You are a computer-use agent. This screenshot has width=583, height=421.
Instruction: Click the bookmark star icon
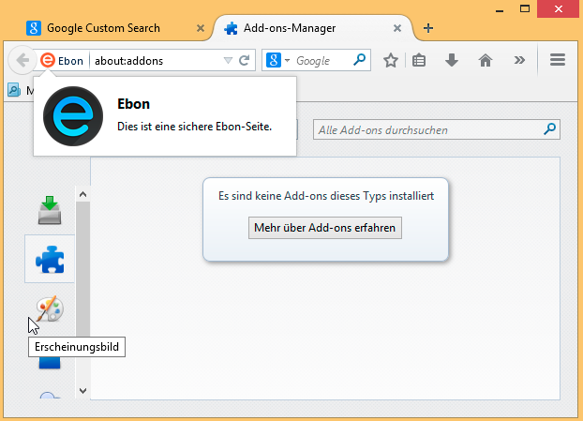coord(391,60)
